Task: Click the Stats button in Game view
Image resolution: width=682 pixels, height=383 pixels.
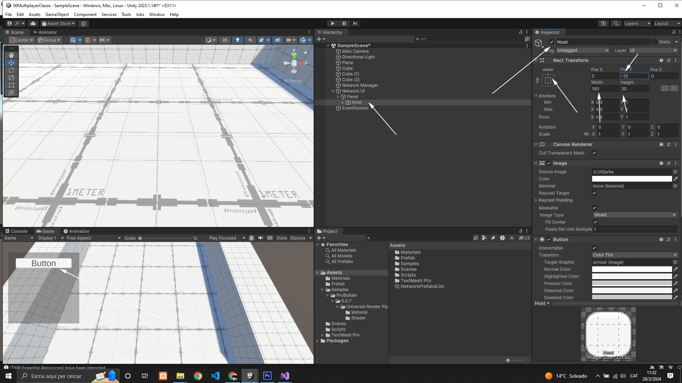Action: 281,238
